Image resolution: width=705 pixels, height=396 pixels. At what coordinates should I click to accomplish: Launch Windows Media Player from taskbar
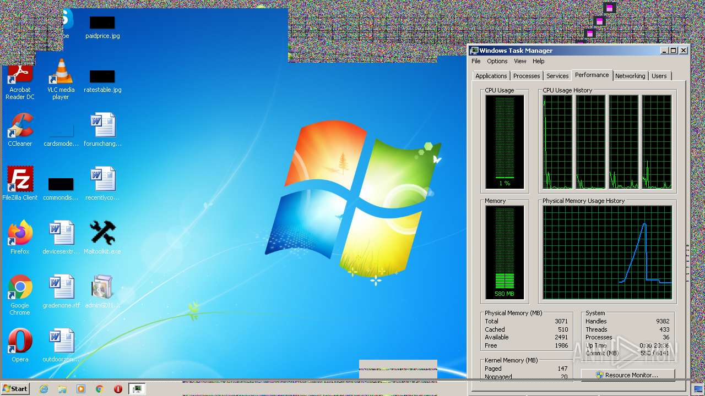click(81, 389)
